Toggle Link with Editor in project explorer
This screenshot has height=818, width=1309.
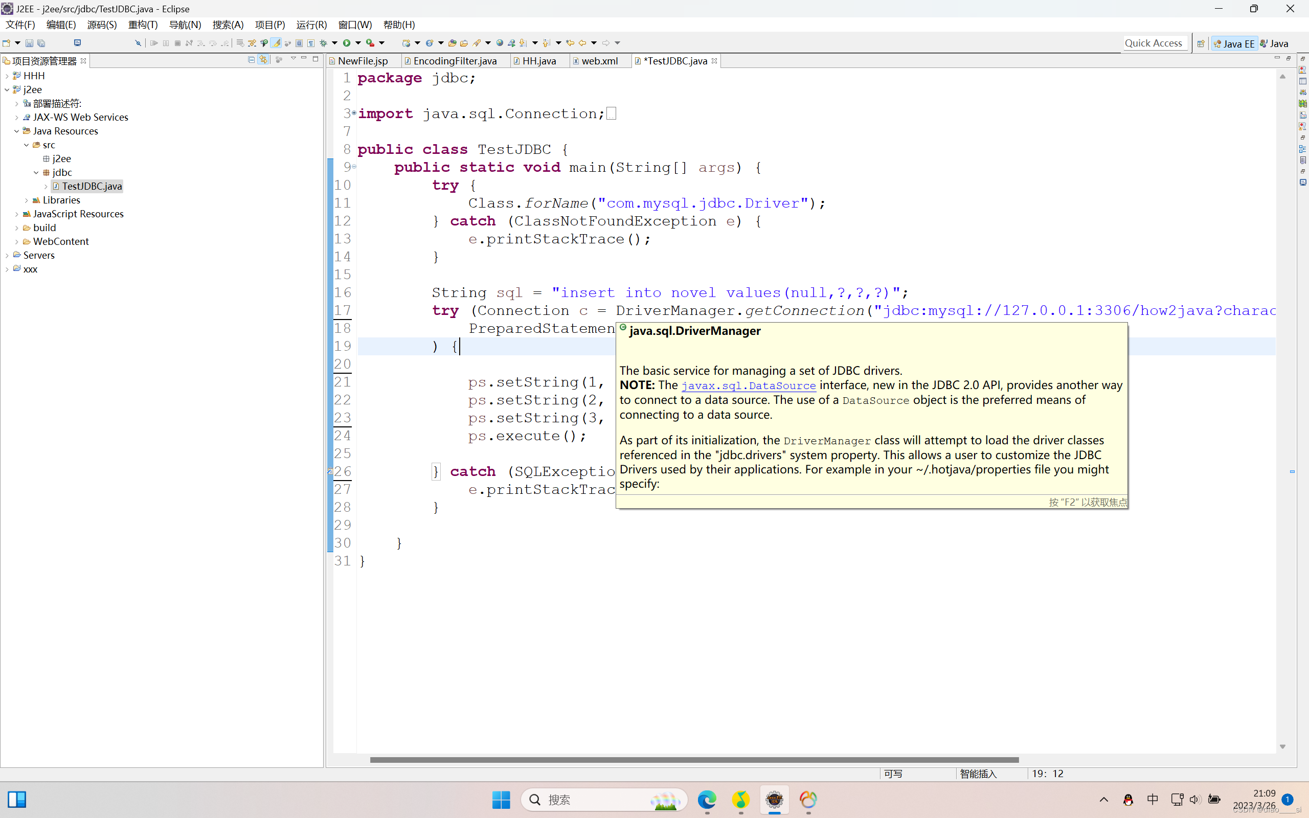tap(263, 60)
